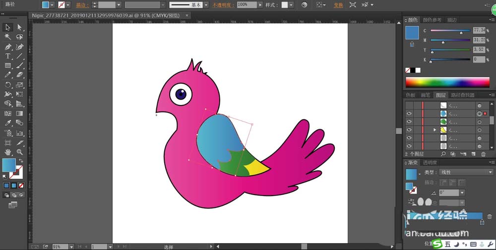Switch to the 透明度 tab
496x250 pixels.
(x=430, y=162)
